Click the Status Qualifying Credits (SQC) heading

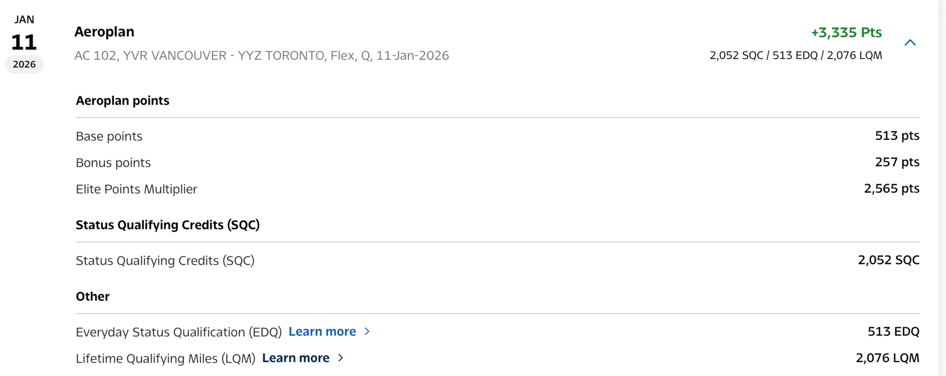pos(167,225)
